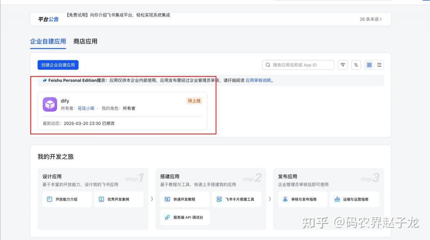Click the Feishu logo in the notice bar
This screenshot has height=240, width=430.
tap(45, 80)
